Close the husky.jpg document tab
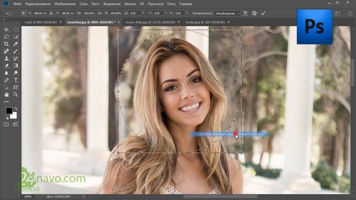 click(229, 22)
